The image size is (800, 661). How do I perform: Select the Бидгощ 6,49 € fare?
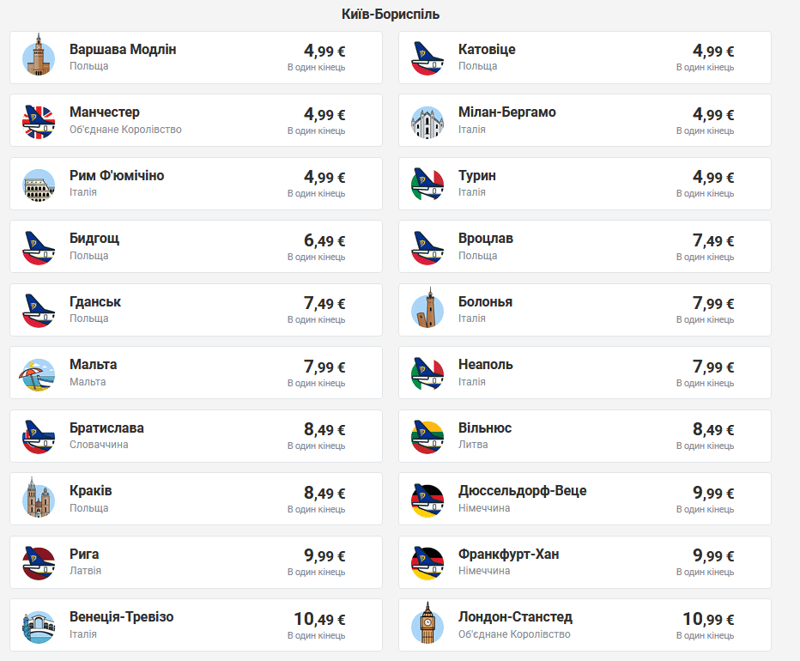coord(324,241)
